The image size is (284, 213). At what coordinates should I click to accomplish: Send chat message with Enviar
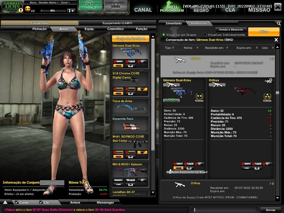[x=271, y=210]
